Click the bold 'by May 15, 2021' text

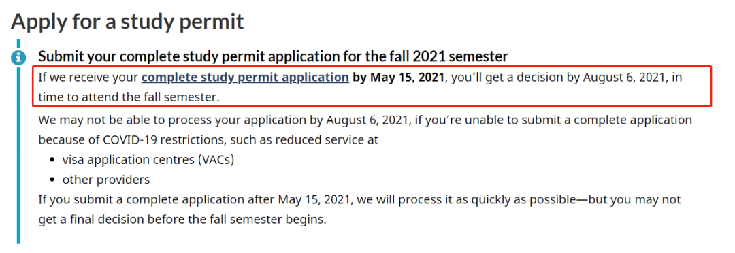click(398, 78)
